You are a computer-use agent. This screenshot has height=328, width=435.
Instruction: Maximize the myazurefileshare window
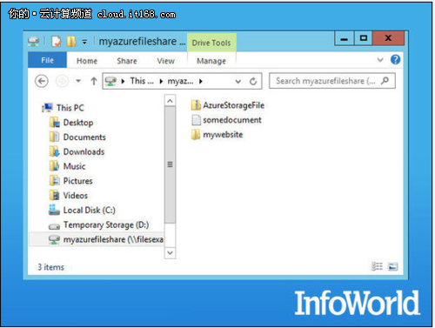point(364,38)
